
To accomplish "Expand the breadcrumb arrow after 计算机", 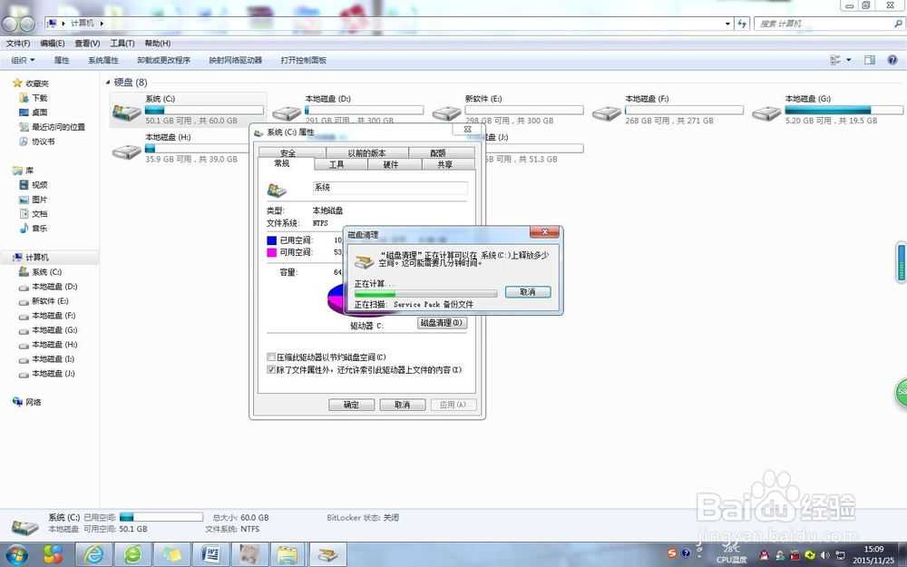I will [102, 24].
